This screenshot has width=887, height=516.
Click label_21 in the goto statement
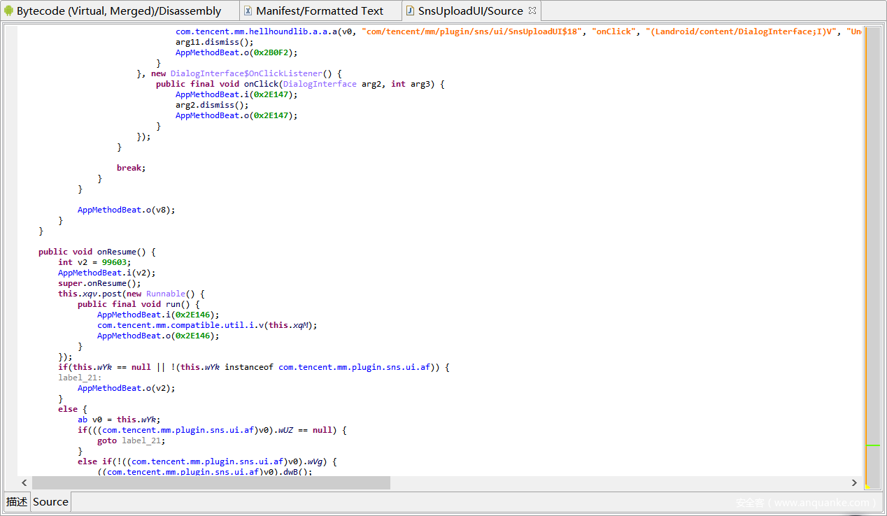tap(143, 440)
